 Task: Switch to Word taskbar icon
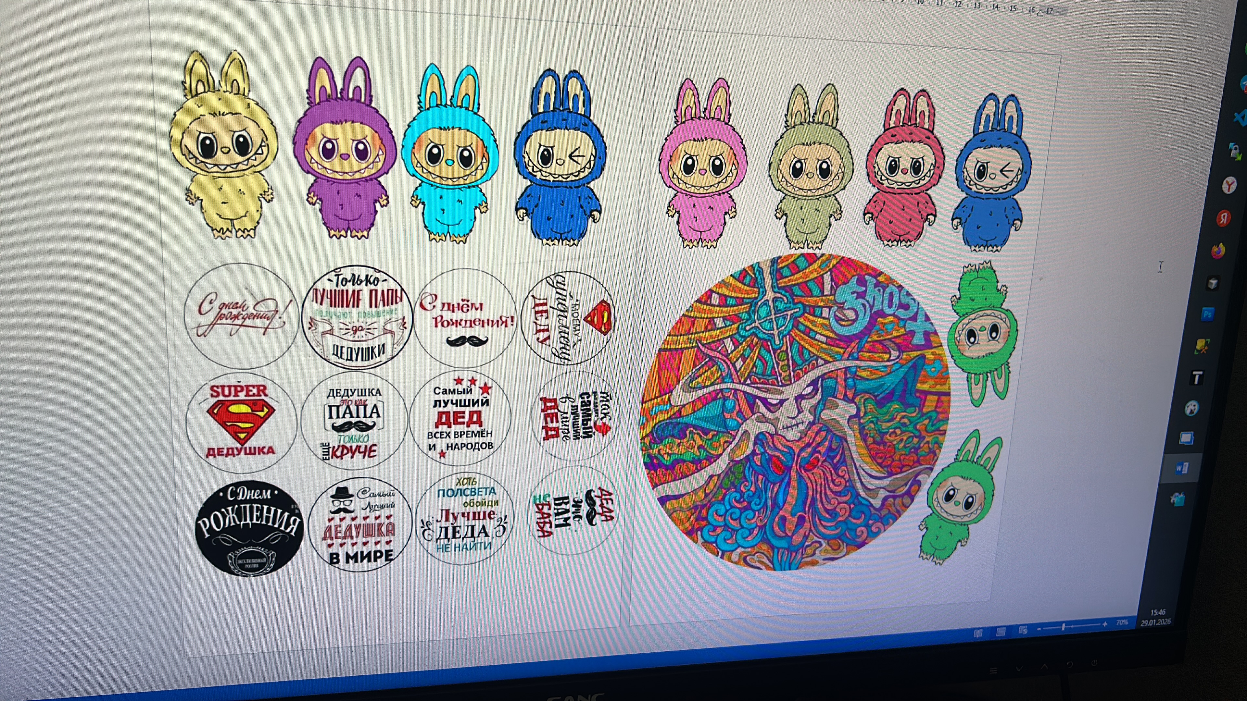coord(1182,468)
